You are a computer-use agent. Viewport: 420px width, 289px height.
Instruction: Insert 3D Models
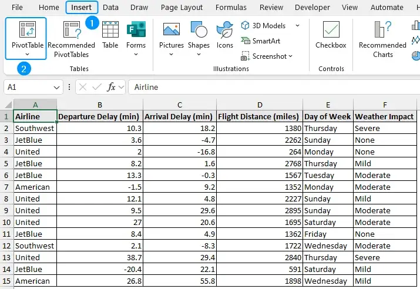click(264, 26)
